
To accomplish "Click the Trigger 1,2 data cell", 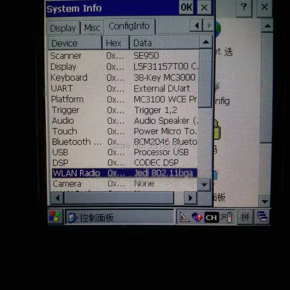I will click(x=155, y=110).
